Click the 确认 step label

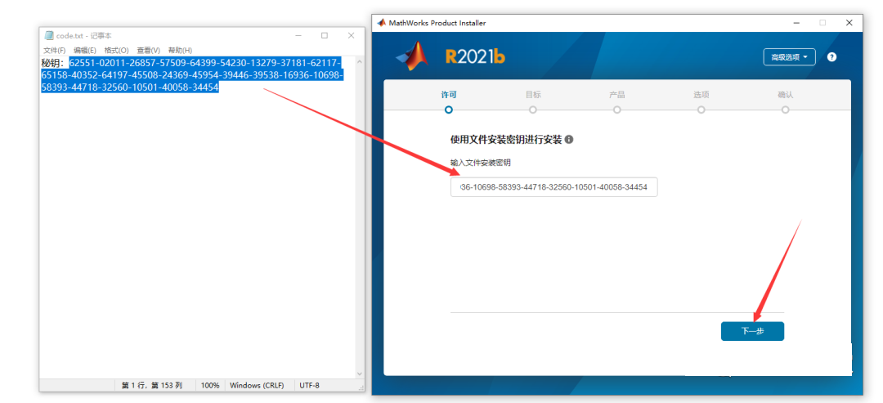coord(785,95)
